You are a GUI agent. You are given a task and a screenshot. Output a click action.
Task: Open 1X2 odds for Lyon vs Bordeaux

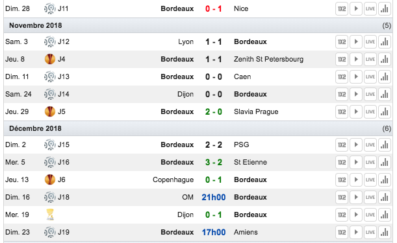pos(342,41)
